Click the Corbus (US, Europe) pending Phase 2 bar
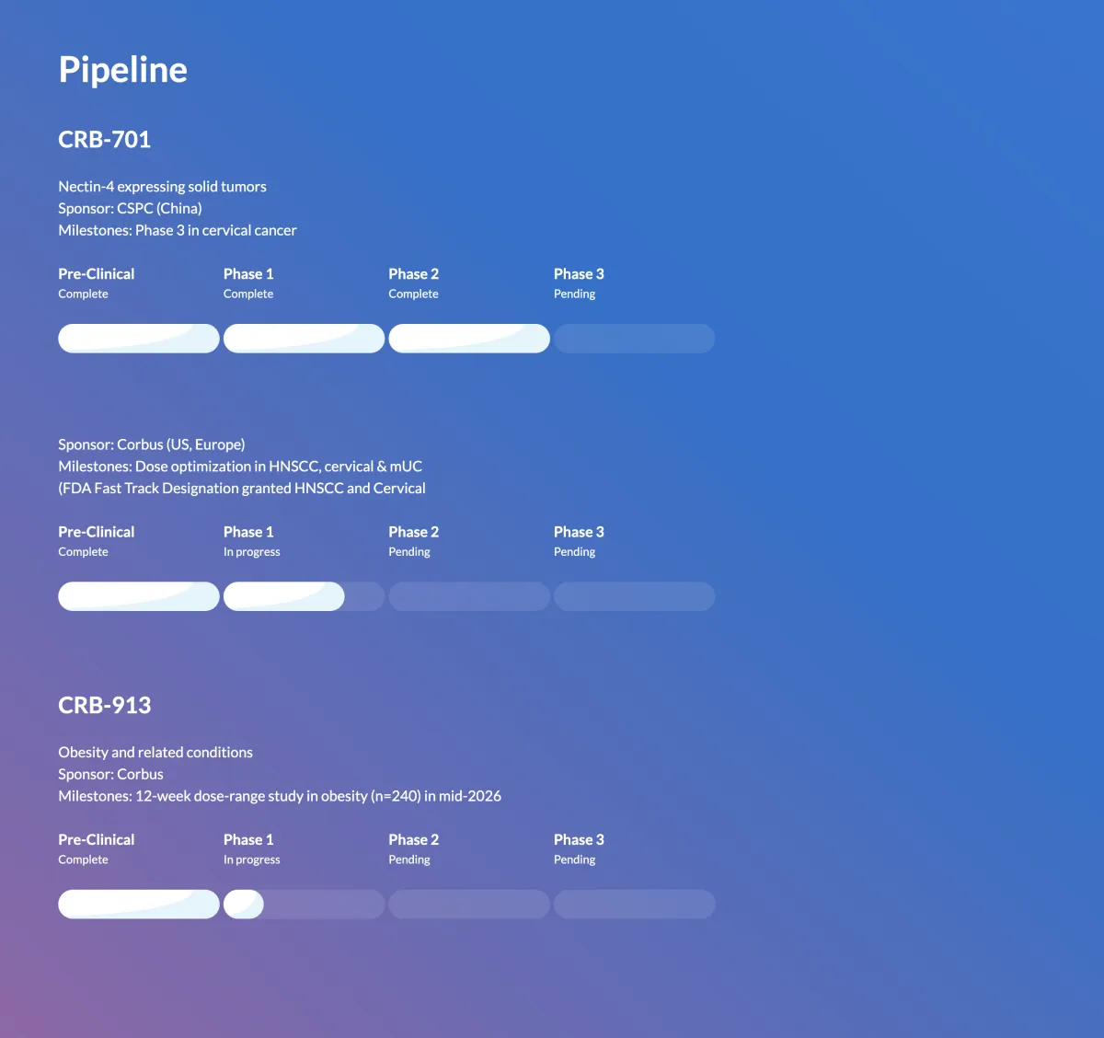1104x1038 pixels. point(469,596)
